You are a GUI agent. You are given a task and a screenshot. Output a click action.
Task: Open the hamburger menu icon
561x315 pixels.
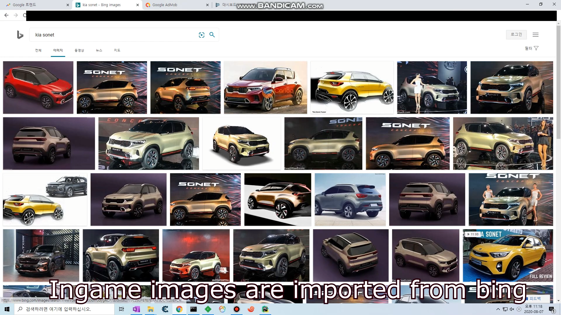point(536,35)
